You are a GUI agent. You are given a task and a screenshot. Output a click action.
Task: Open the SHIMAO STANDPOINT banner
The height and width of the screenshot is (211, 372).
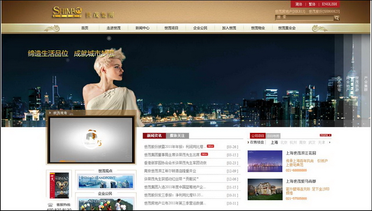[x=106, y=181]
